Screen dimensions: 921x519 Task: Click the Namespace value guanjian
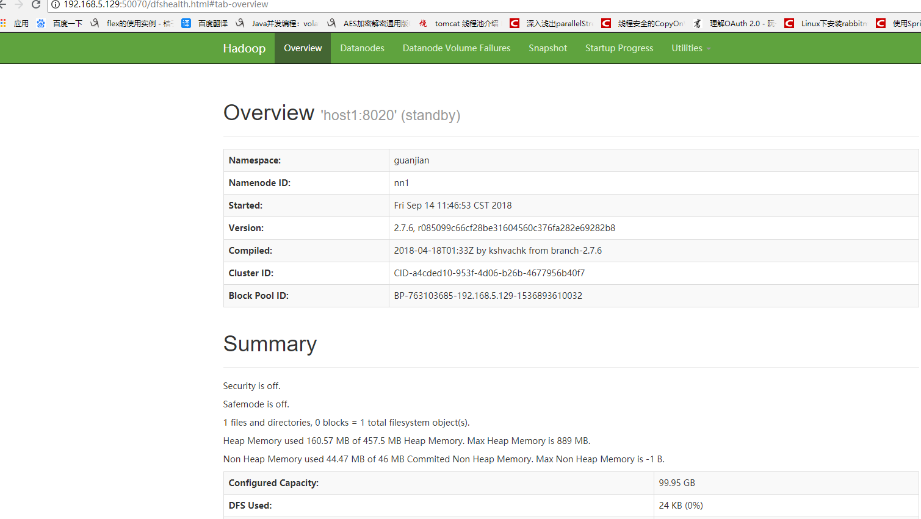pyautogui.click(x=411, y=160)
